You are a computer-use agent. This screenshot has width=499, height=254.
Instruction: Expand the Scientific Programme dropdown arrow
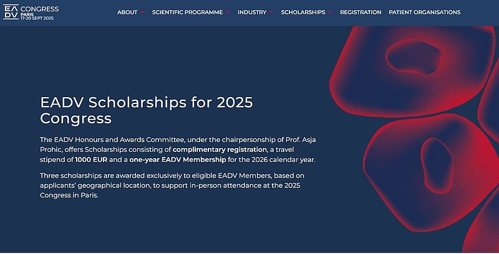(x=228, y=12)
